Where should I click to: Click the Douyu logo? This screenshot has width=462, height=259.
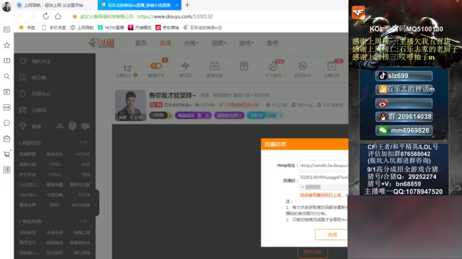(102, 43)
